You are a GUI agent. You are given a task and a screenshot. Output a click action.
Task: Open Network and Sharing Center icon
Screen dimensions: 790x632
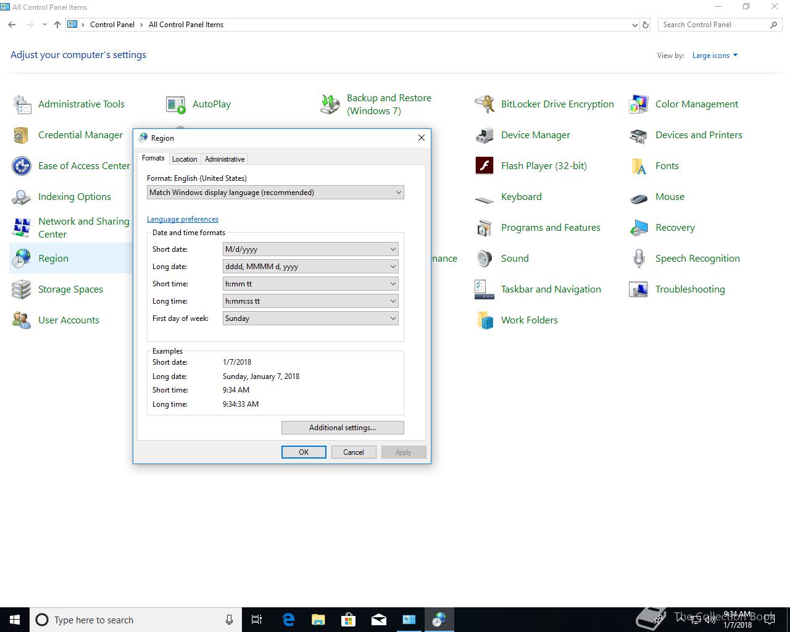[22, 228]
